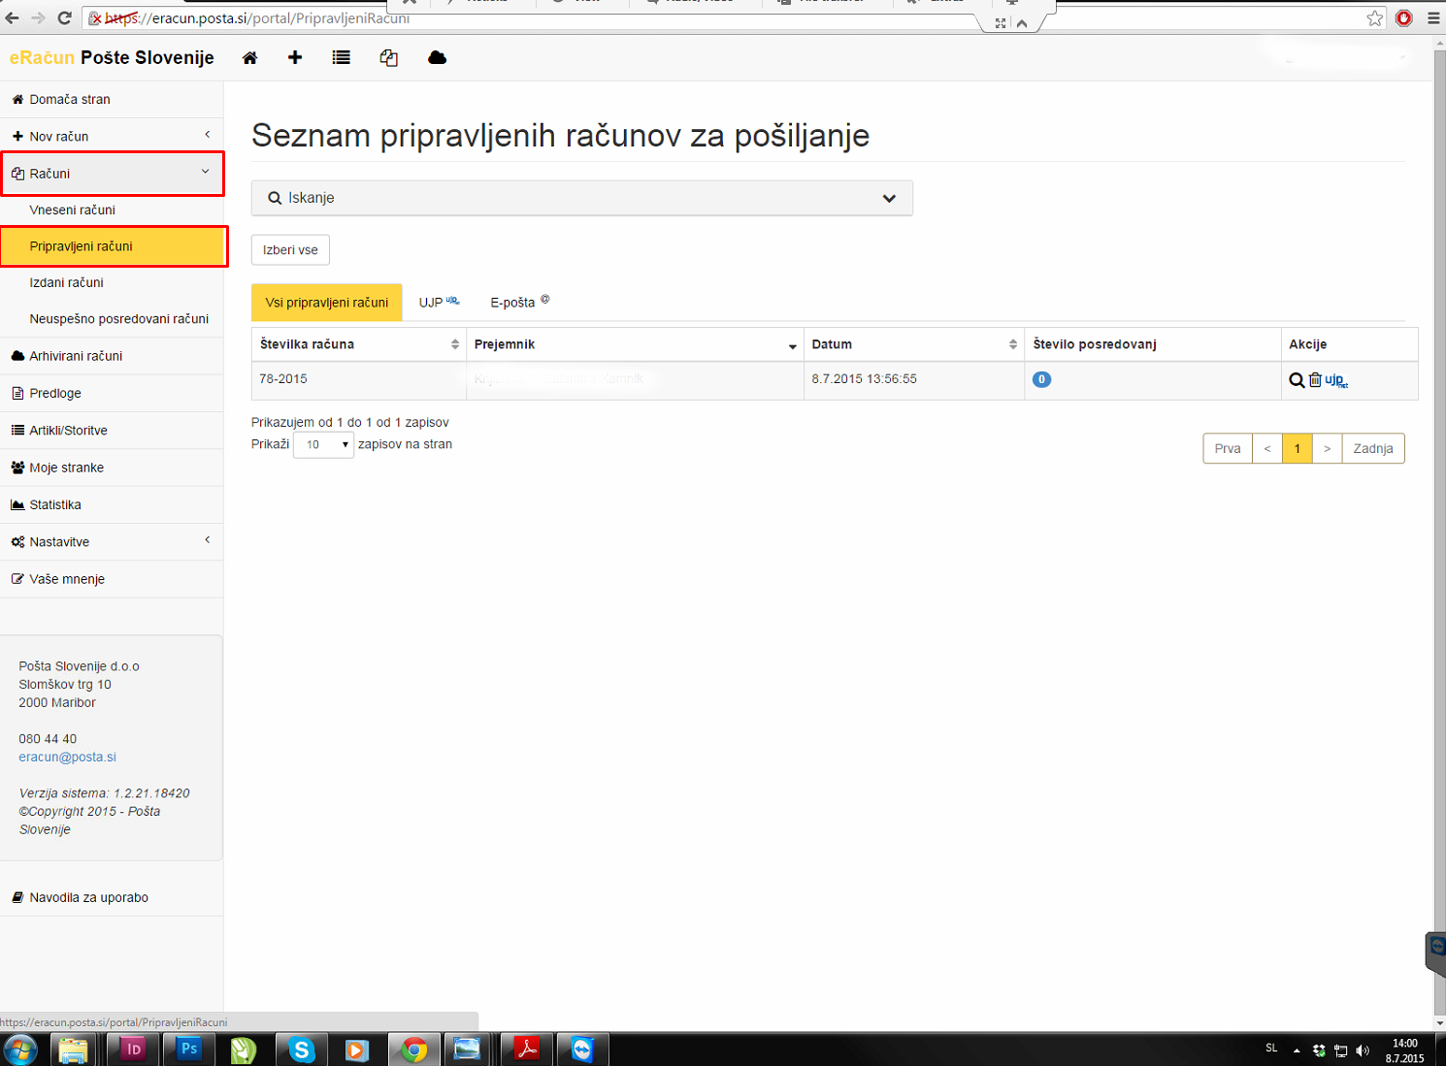Screen dimensions: 1446x1066
Task: Launch Photoshop from the taskbar
Action: [x=189, y=1049]
